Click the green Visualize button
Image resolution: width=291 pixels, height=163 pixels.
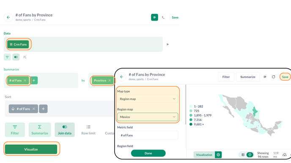(x=31, y=150)
